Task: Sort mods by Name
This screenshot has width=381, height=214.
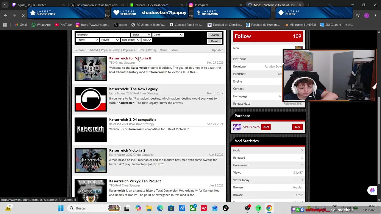Action: [x=163, y=50]
